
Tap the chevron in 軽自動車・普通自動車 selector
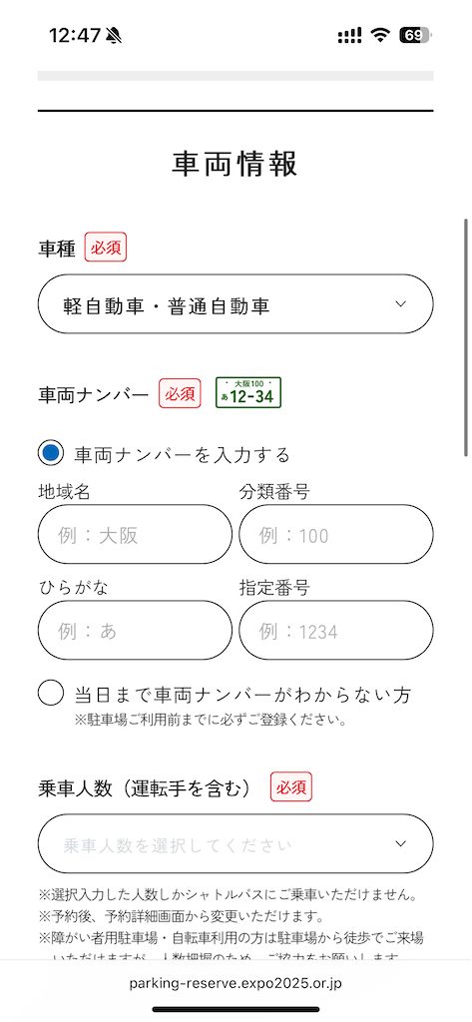click(x=401, y=304)
